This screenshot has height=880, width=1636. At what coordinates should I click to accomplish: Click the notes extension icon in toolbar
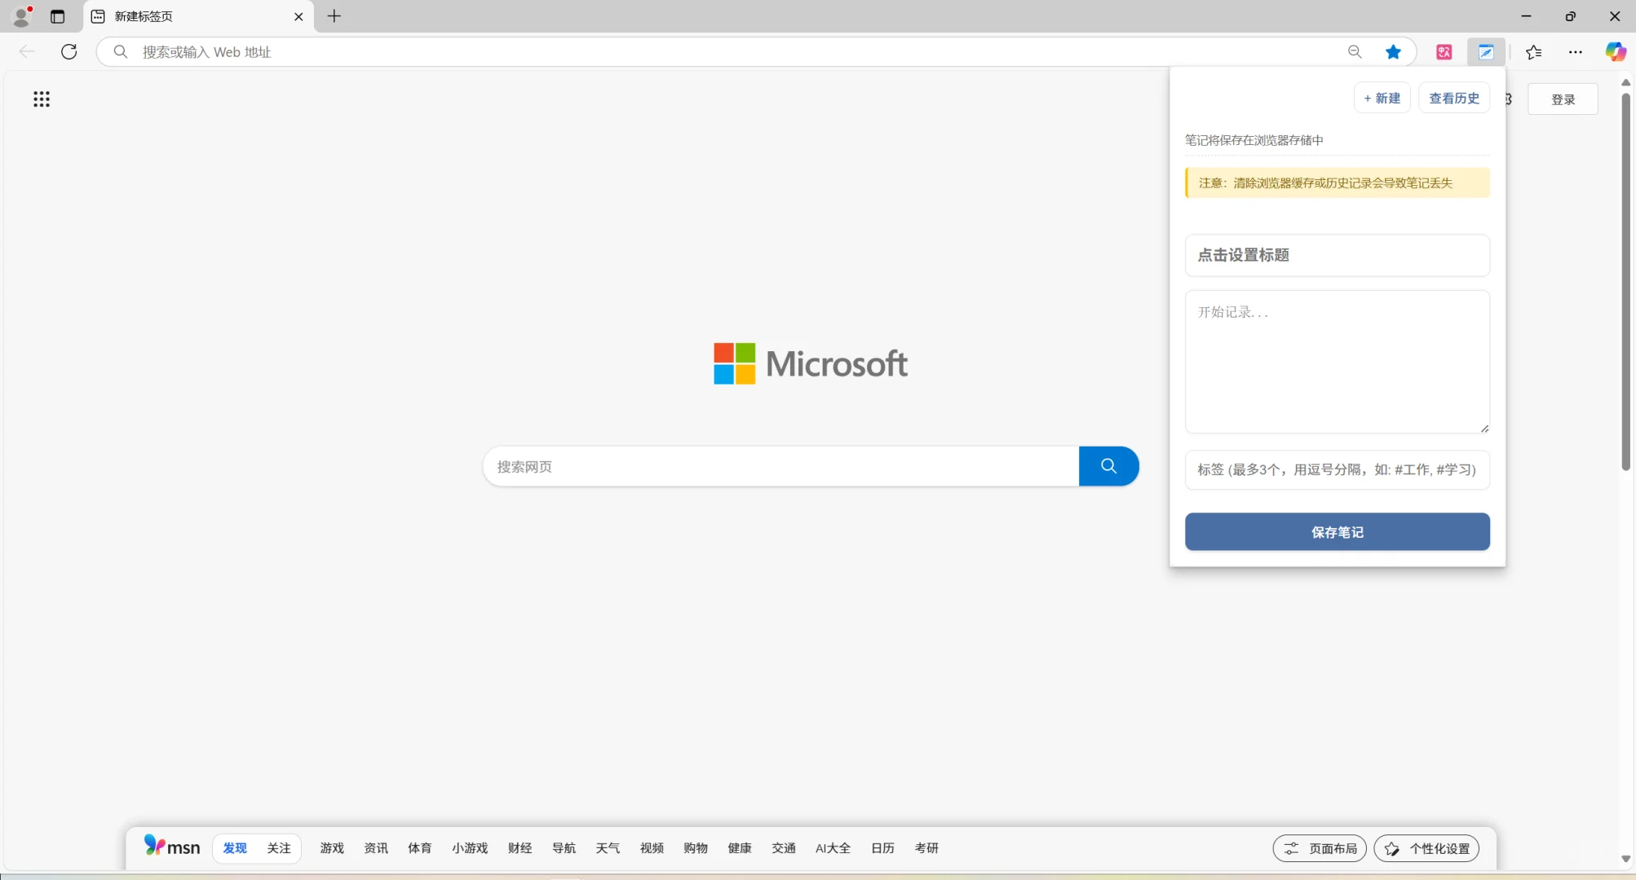[x=1486, y=52]
